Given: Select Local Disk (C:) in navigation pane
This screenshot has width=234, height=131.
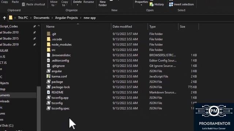Looking at the screenshot, I should pos(7,126).
